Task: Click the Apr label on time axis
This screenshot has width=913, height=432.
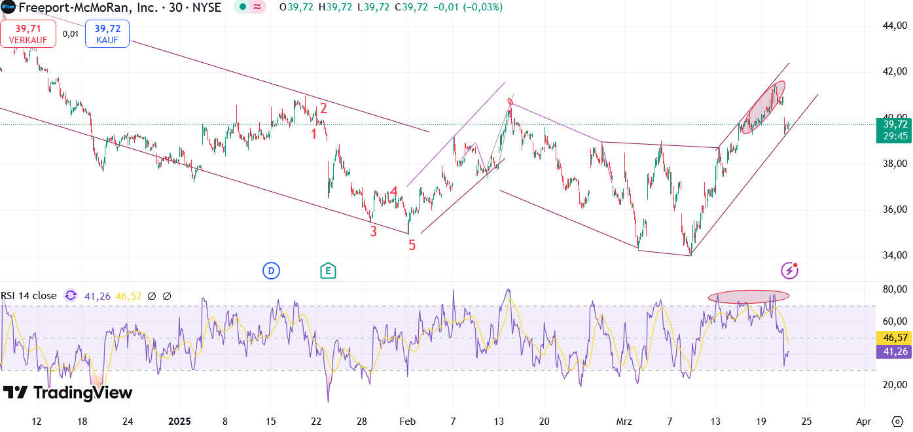Action: point(864,421)
